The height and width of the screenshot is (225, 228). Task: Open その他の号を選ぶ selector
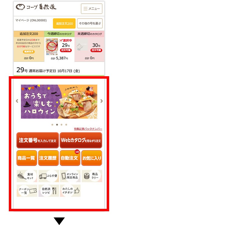point(90,23)
